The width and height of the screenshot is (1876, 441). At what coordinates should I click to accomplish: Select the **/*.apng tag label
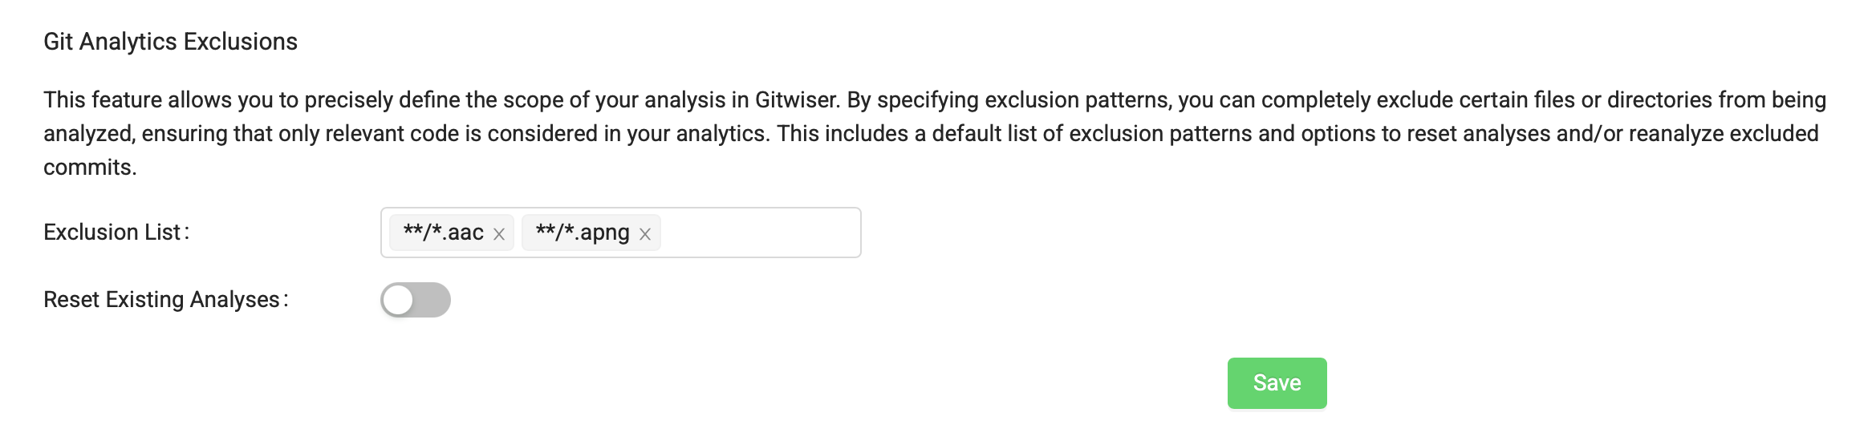[x=582, y=233]
